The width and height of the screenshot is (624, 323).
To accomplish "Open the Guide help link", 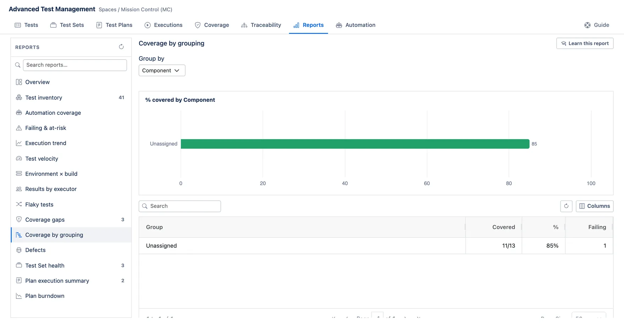I will tap(597, 25).
